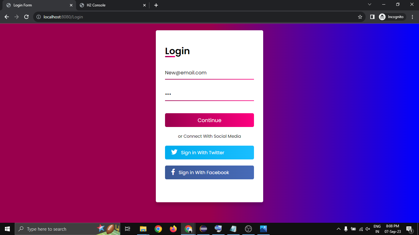Open Firefox from the taskbar
This screenshot has width=419, height=235.
(x=173, y=229)
